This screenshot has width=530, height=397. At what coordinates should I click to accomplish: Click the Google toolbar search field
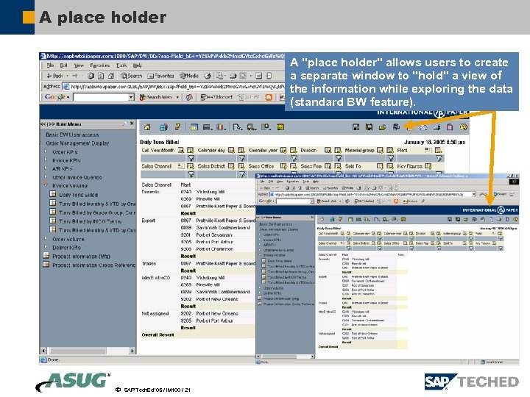(101, 97)
